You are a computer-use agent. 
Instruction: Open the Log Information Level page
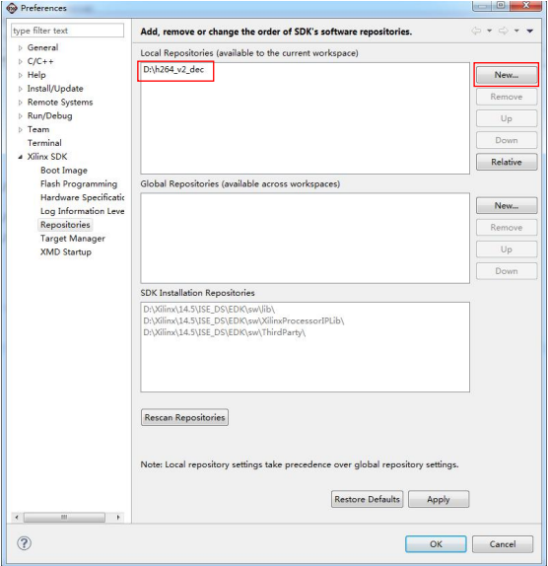tap(82, 211)
